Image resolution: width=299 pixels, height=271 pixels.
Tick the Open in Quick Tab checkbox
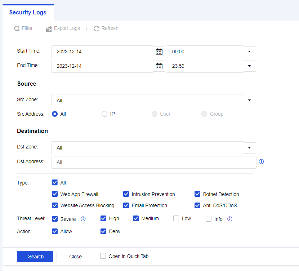coord(103,256)
